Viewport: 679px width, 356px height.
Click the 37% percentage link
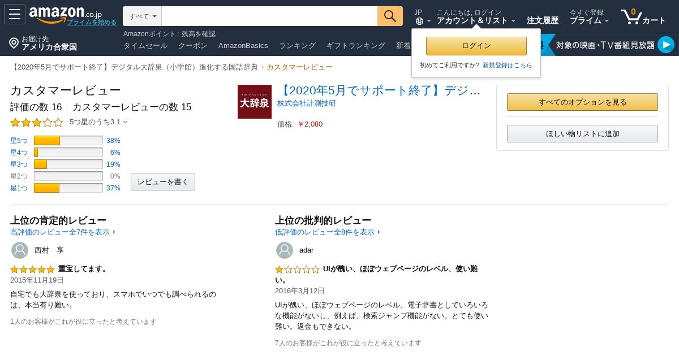113,188
